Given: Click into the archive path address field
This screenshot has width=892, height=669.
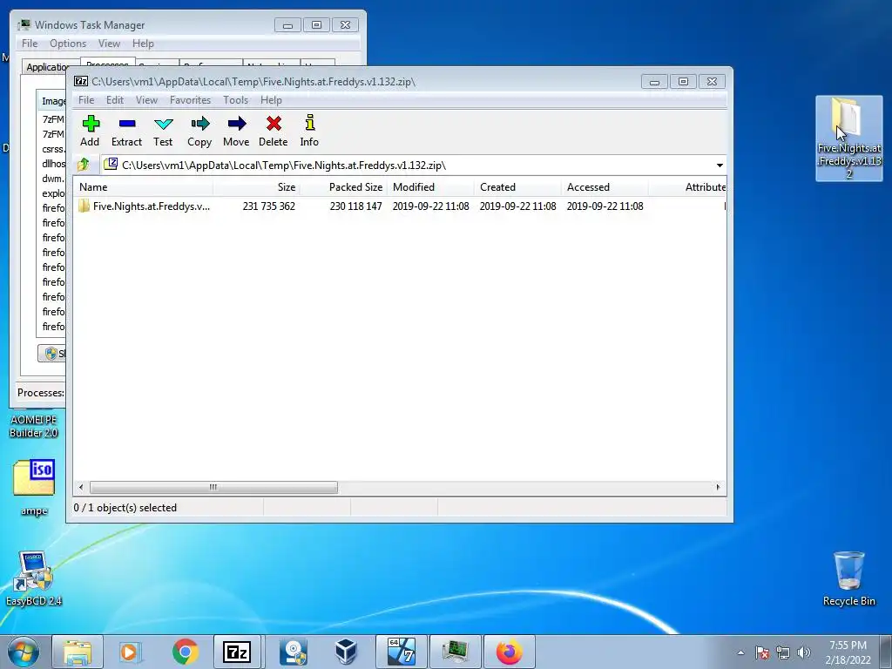Looking at the screenshot, I should pyautogui.click(x=407, y=166).
